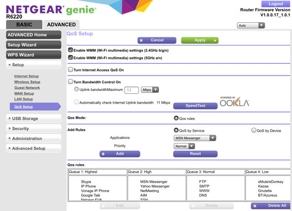Click the Reset button
Screen dimensions: 292x211
195,154
